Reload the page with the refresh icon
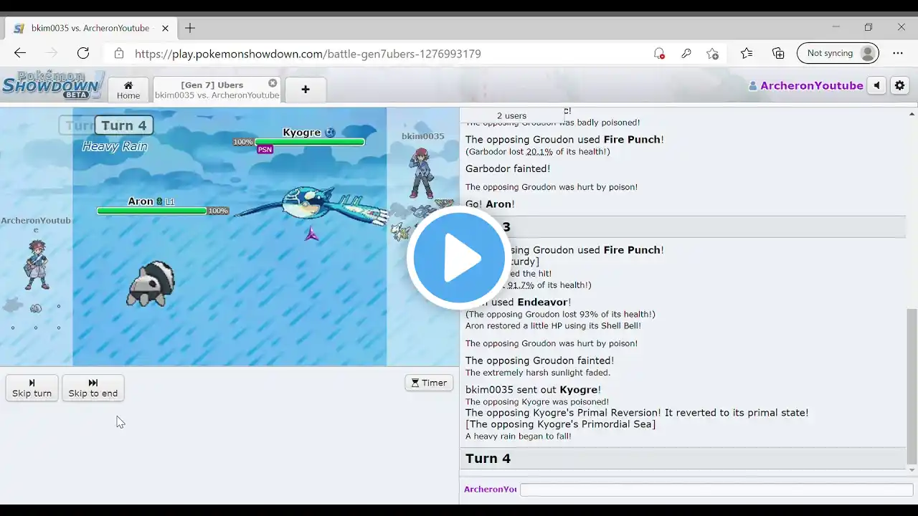Image resolution: width=918 pixels, height=516 pixels. tap(83, 53)
